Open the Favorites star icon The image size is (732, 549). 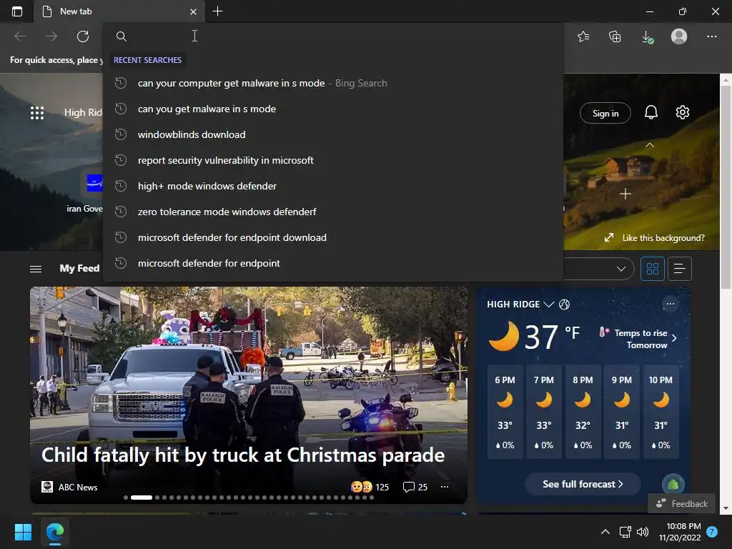[x=583, y=36]
